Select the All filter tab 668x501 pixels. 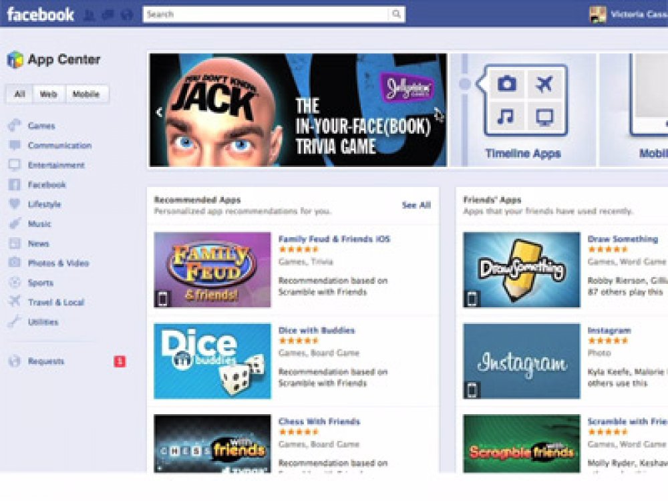(19, 94)
